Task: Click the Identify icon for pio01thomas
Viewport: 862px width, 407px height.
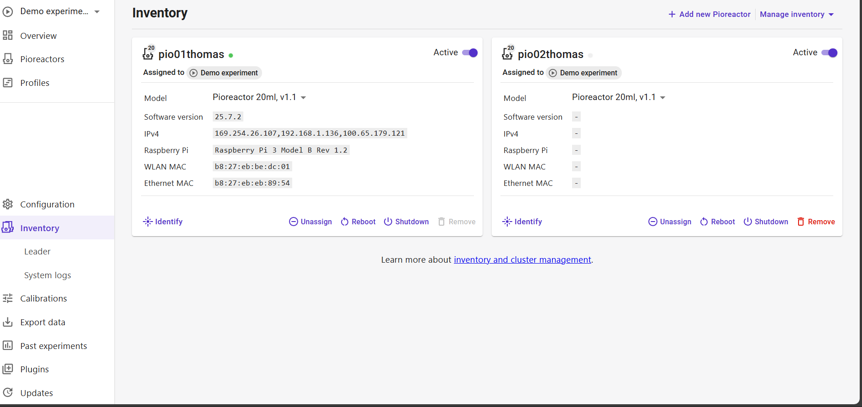Action: coord(147,222)
